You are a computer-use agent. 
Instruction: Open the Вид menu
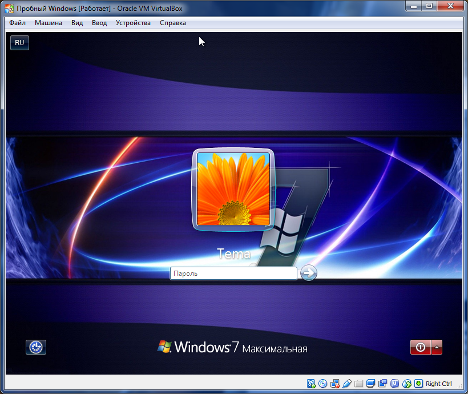[76, 23]
